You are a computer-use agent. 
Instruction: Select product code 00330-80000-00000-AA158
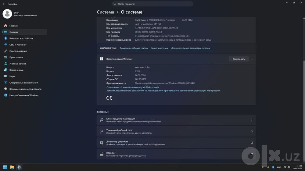point(148,32)
